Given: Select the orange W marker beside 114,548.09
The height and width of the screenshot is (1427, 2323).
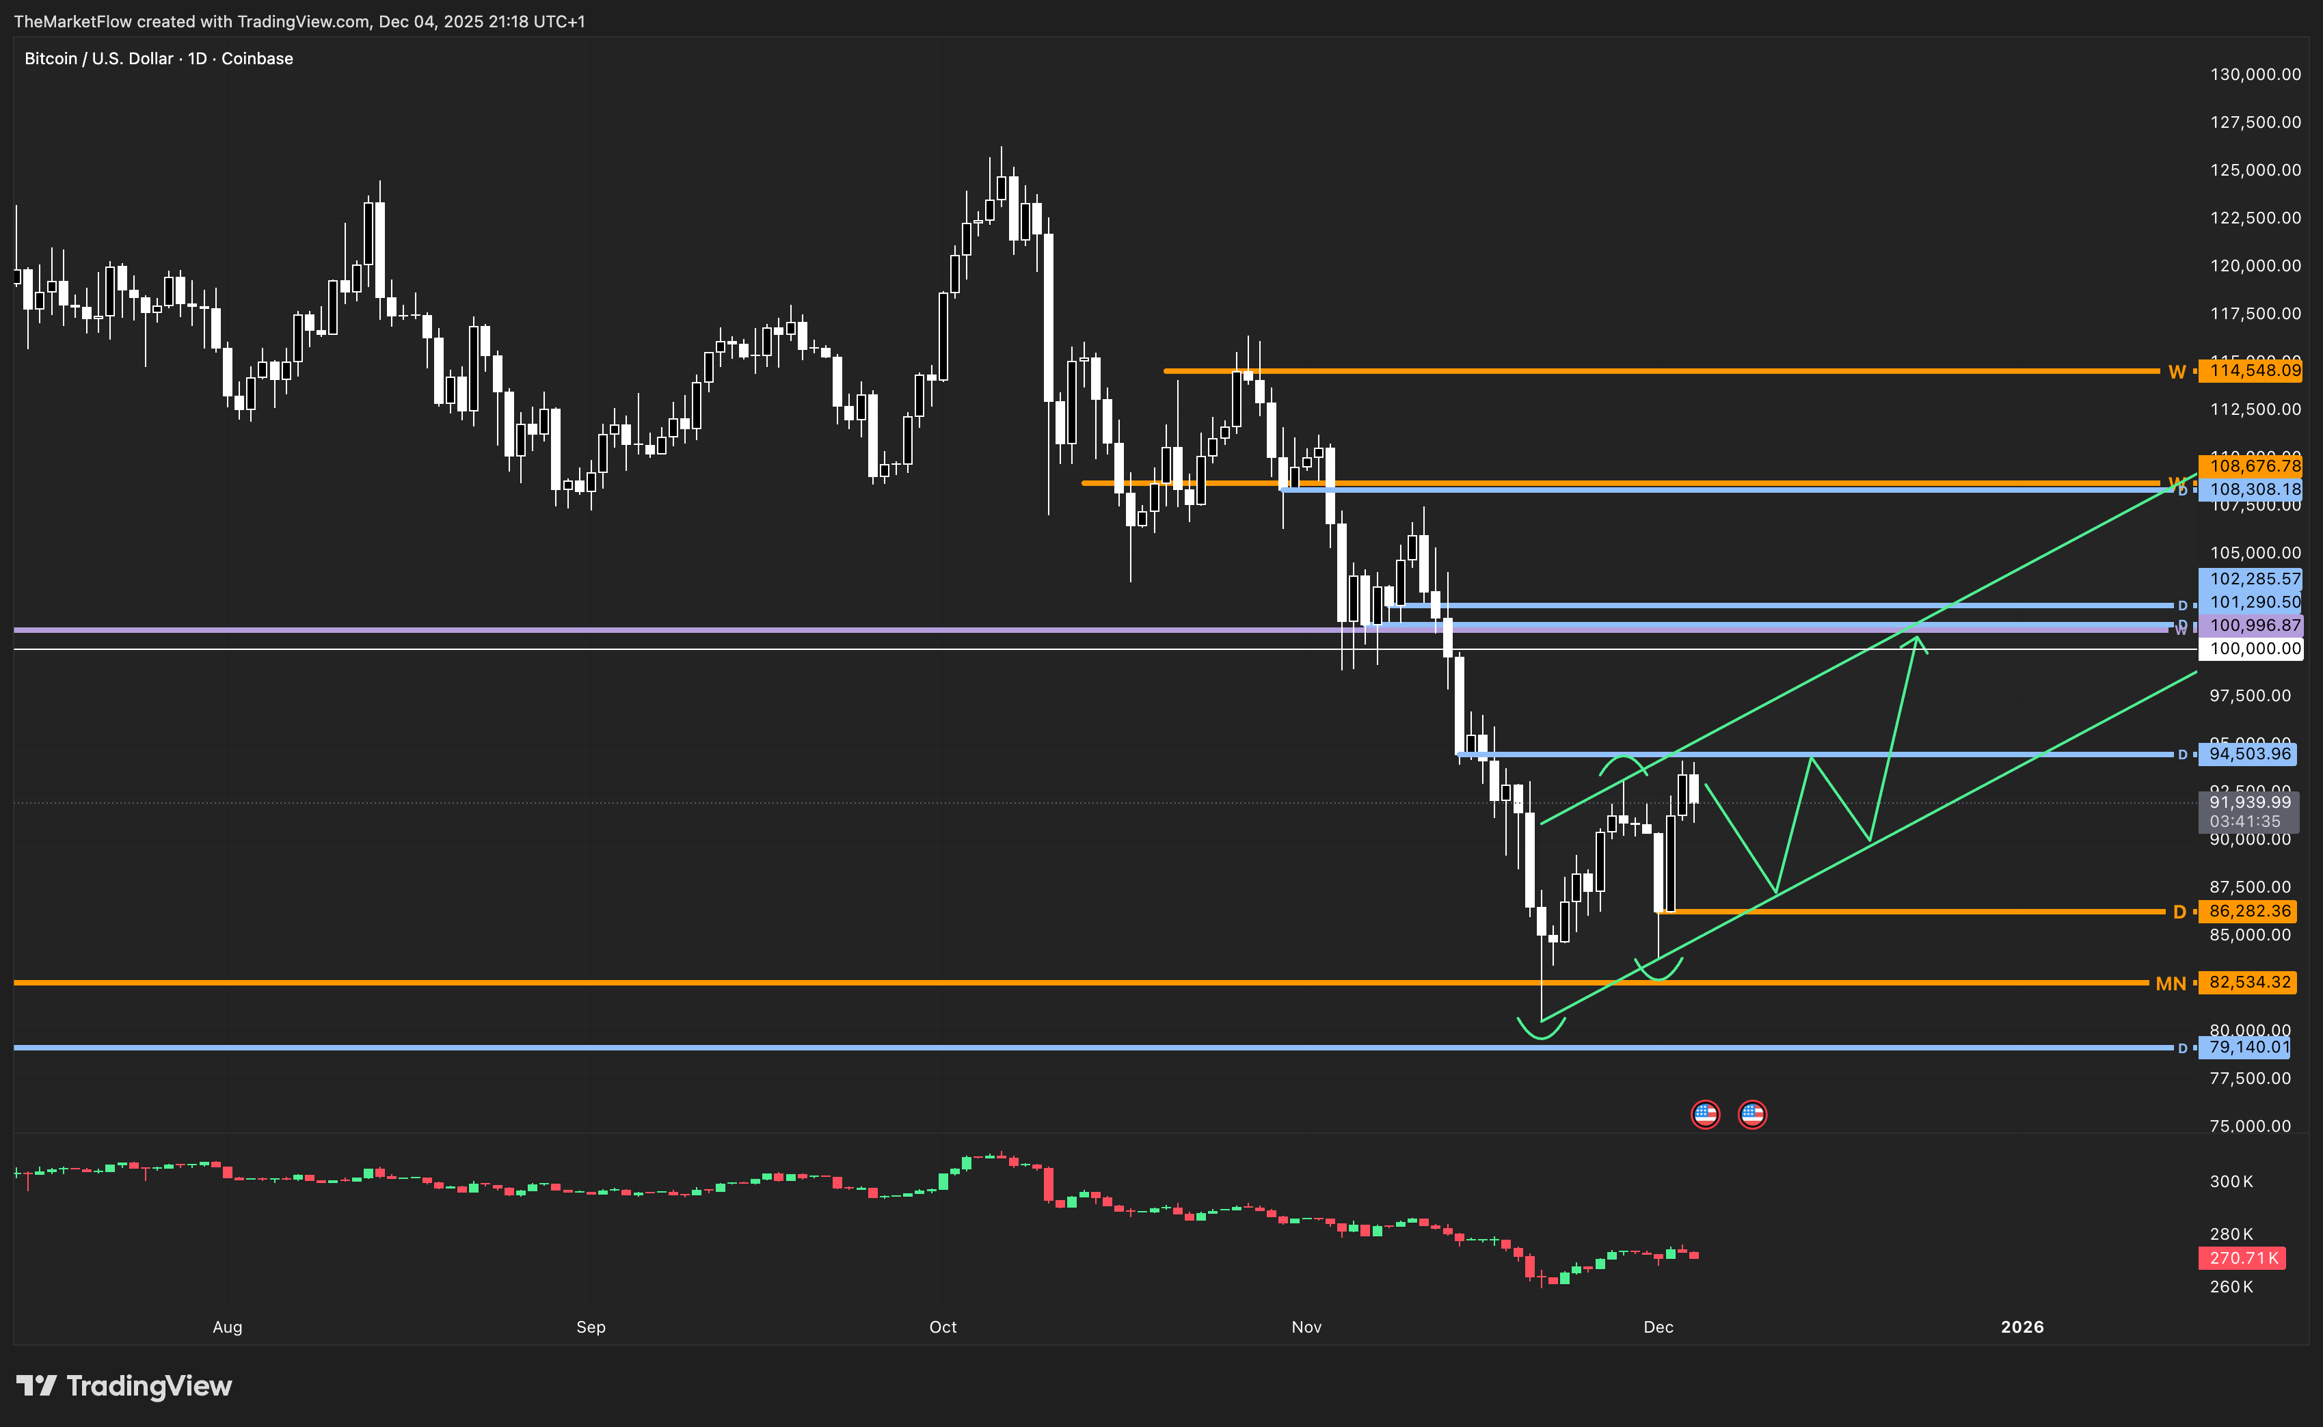Looking at the screenshot, I should (x=2177, y=372).
